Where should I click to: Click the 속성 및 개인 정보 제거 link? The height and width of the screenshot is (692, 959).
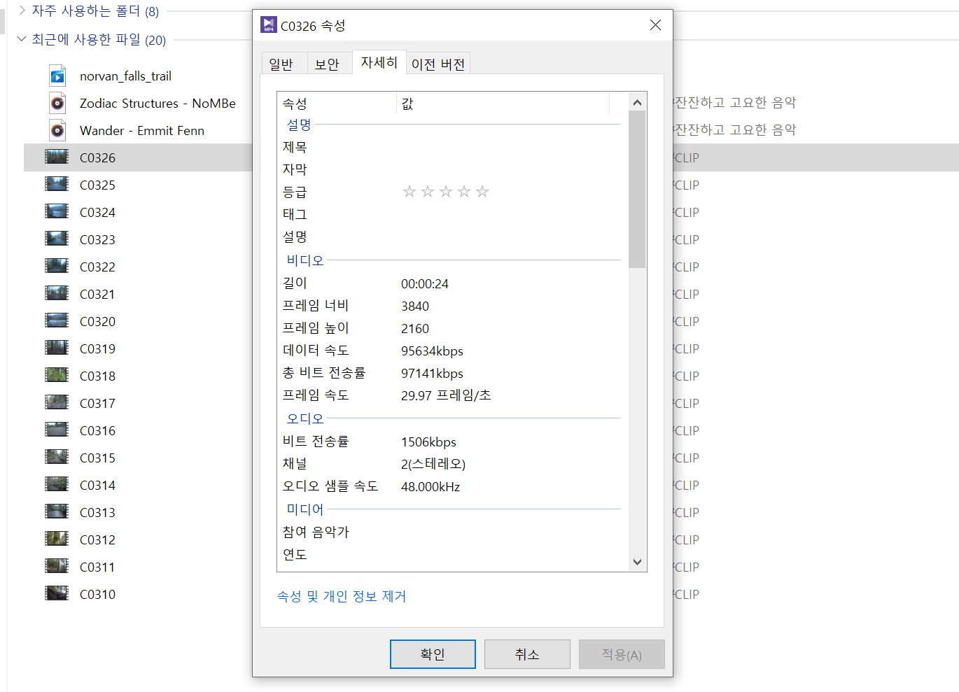pyautogui.click(x=342, y=596)
